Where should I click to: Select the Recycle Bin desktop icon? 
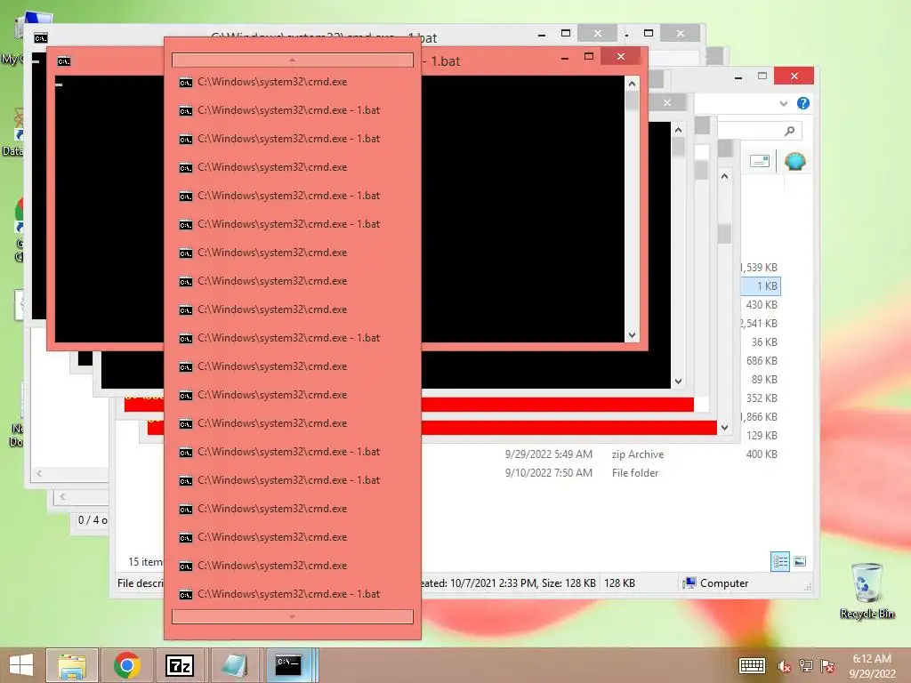pos(867,591)
